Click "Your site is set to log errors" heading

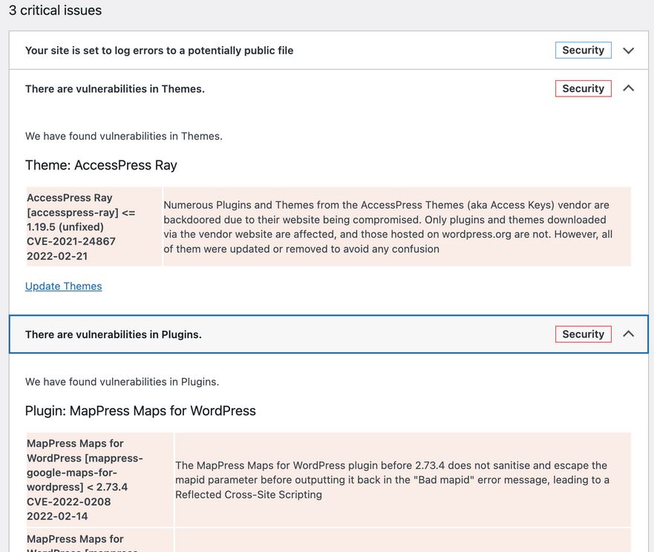159,51
